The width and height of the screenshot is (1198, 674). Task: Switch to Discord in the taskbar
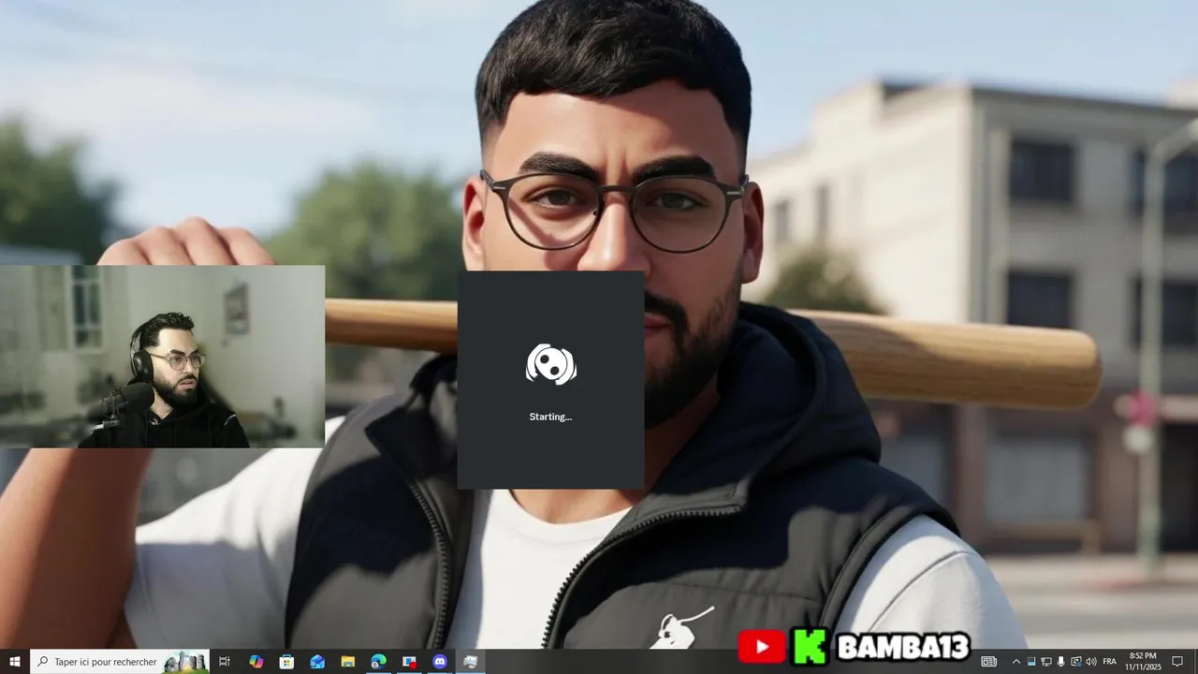440,662
